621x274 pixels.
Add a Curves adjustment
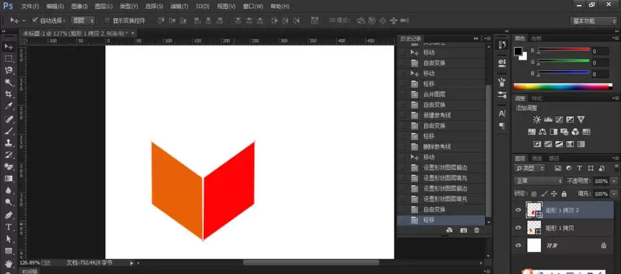[x=560, y=119]
